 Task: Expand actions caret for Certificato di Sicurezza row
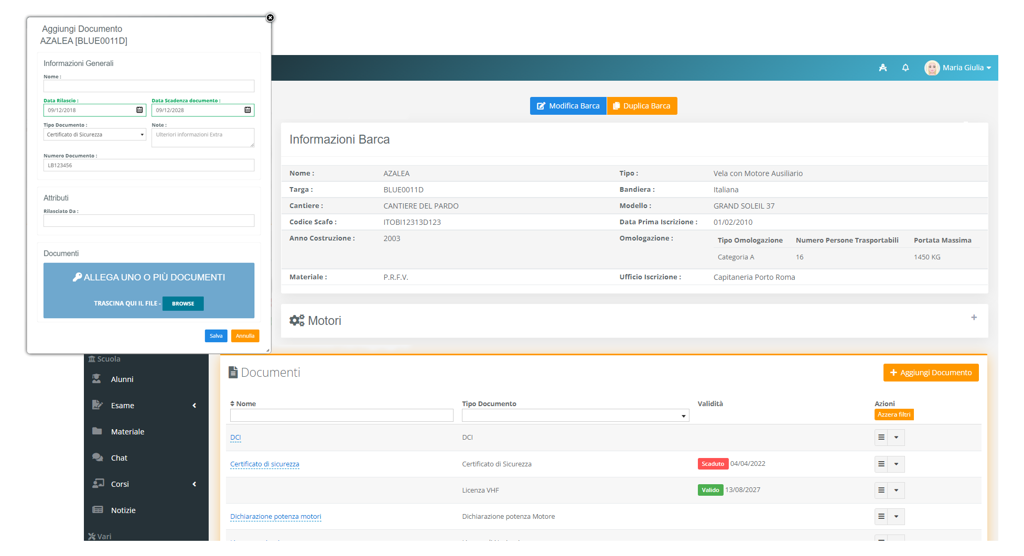(897, 464)
